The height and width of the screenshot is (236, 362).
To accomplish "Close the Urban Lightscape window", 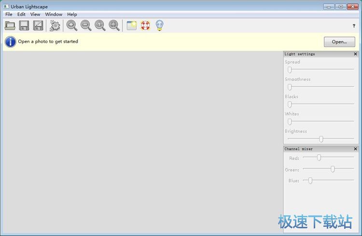I will [x=352, y=7].
